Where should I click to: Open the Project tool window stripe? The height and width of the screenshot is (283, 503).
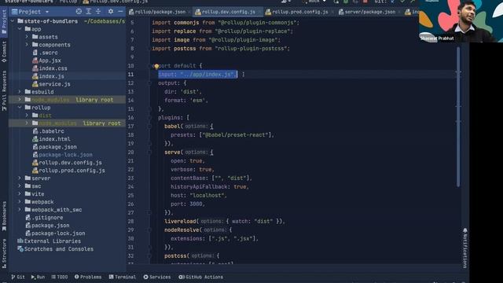[4, 21]
